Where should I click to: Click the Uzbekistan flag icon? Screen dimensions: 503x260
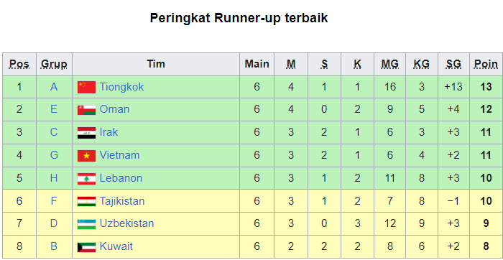click(x=86, y=224)
